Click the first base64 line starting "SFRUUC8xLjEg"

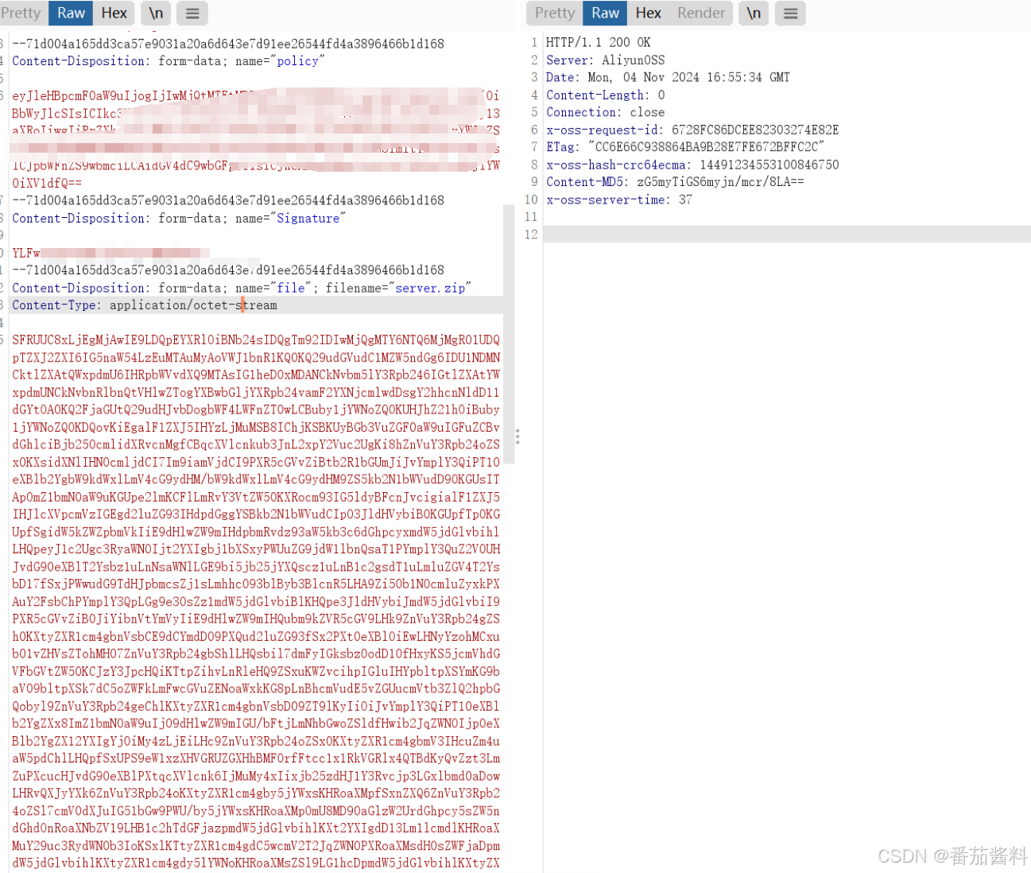(256, 339)
